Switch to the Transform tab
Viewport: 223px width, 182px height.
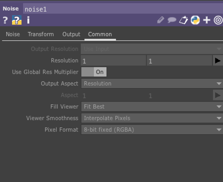41,34
